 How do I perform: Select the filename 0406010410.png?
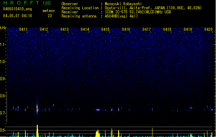pyautogui.click(x=18, y=9)
